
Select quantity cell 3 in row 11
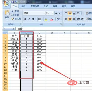tap(27, 67)
